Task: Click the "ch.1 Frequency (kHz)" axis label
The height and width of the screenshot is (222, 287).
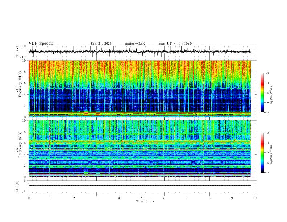Action: coord(18,85)
